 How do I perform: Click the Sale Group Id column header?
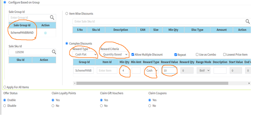[x=22, y=25]
